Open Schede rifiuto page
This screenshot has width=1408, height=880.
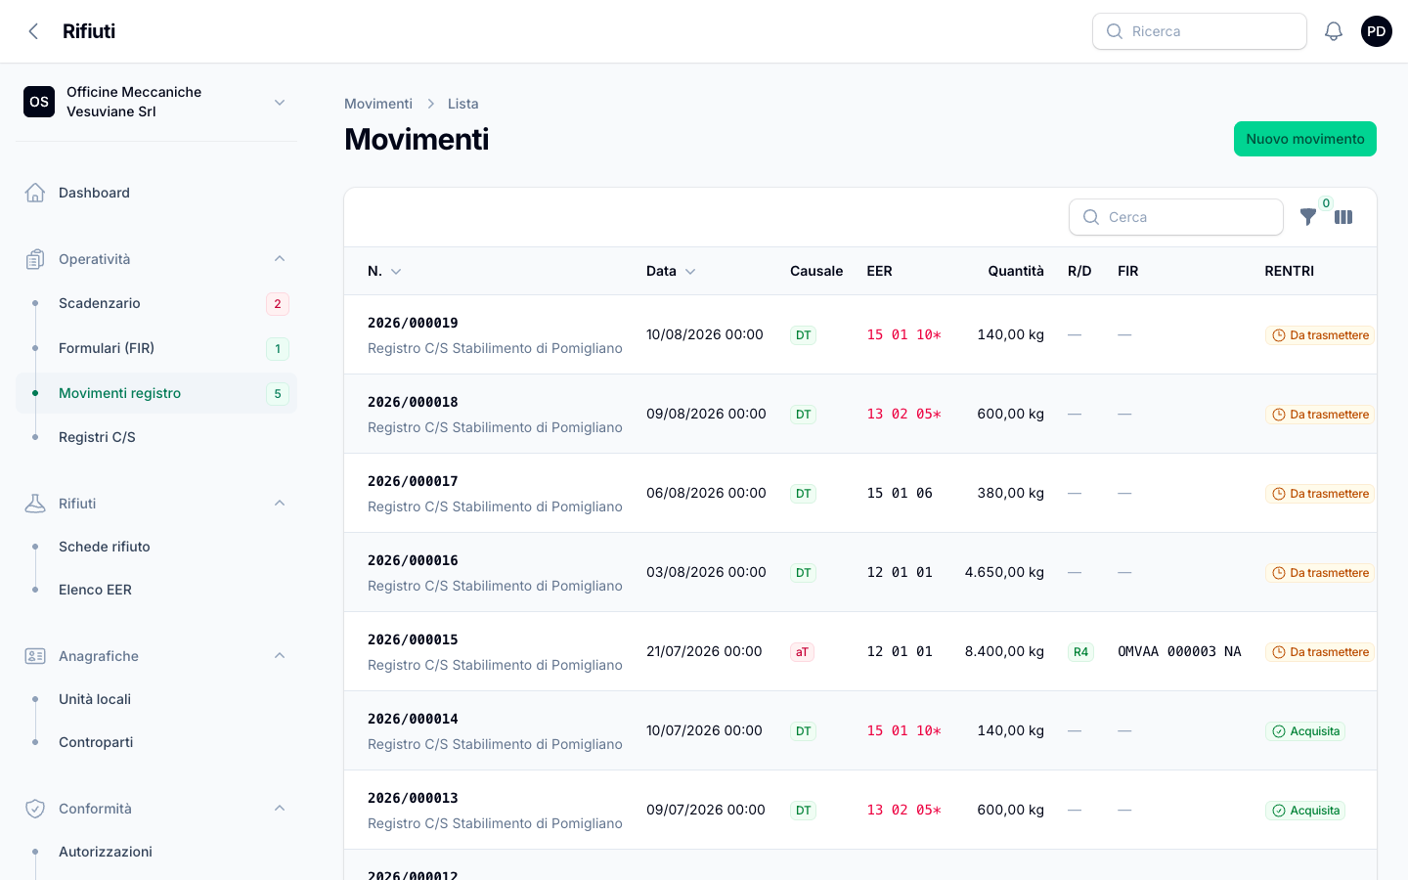coord(156,547)
